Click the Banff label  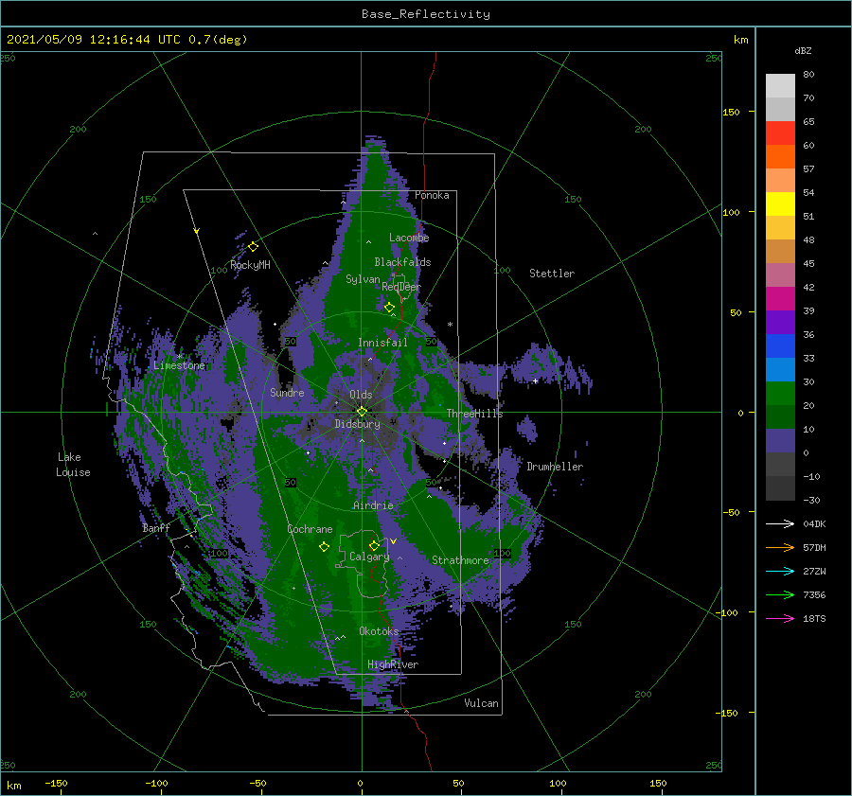156,528
